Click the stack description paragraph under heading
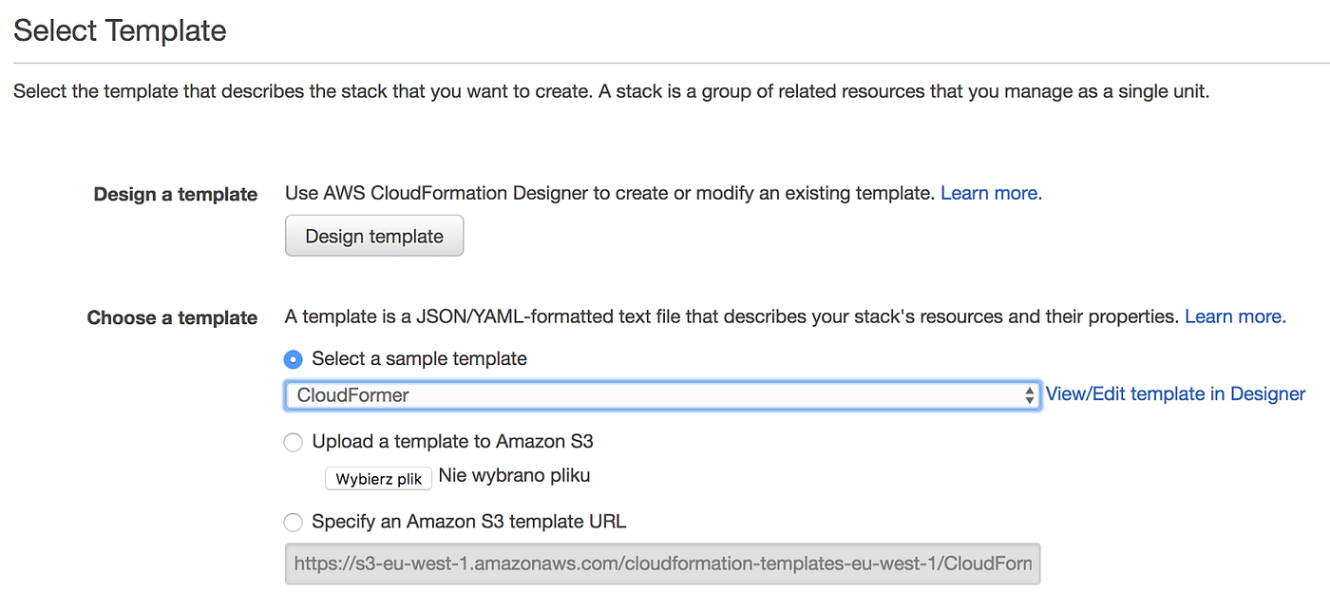This screenshot has height=612, width=1330. point(611,92)
